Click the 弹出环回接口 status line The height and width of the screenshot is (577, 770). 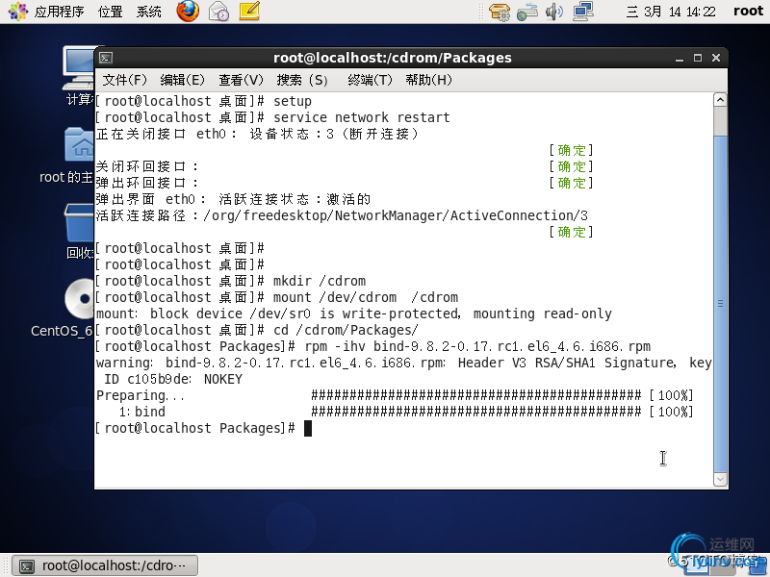coord(345,183)
